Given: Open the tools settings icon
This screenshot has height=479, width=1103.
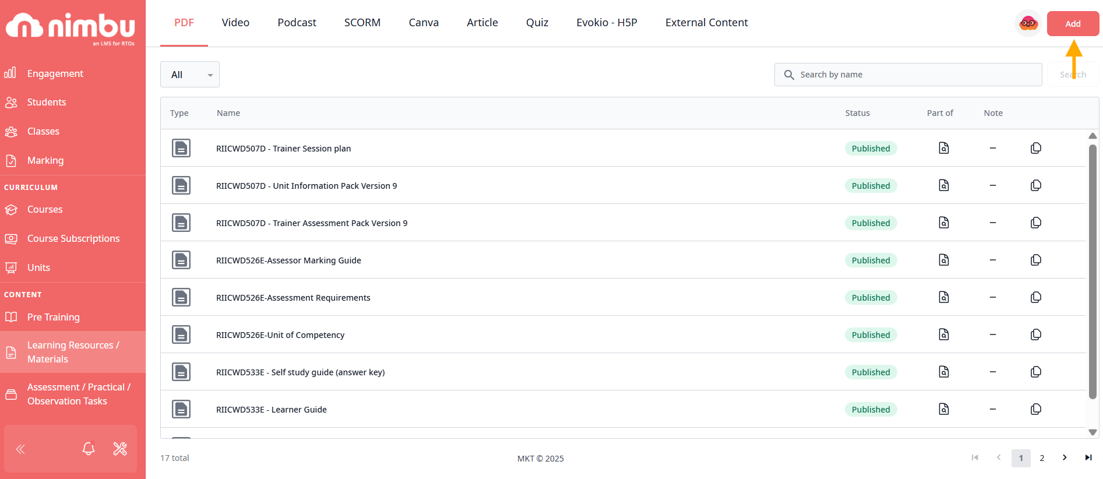Looking at the screenshot, I should [x=120, y=449].
